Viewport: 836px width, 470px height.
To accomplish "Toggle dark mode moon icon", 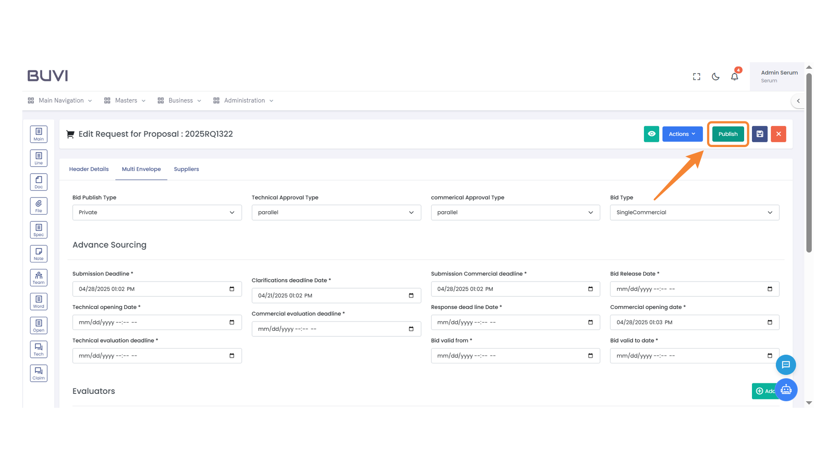I will 715,77.
